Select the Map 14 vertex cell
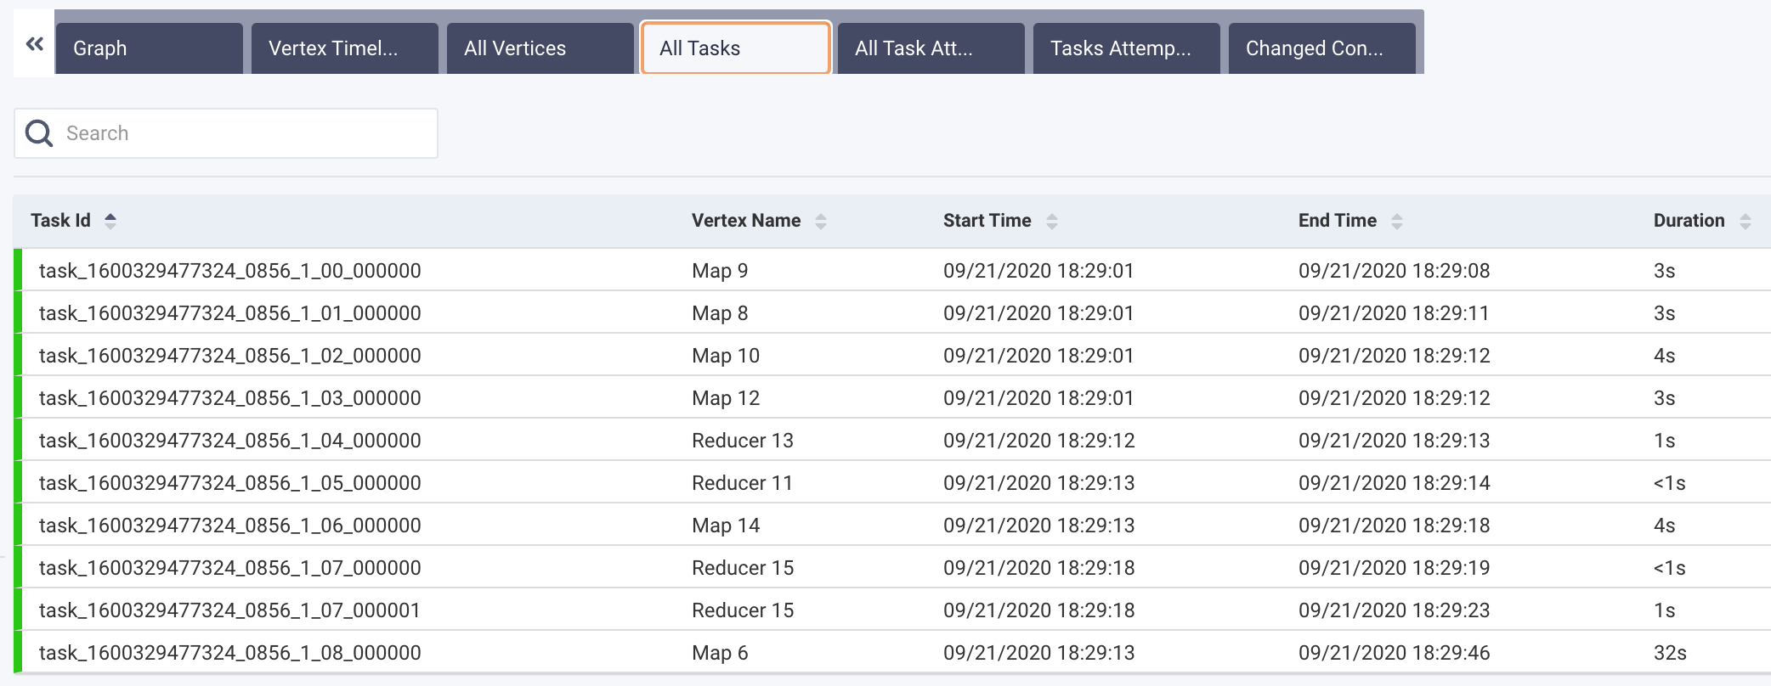Image resolution: width=1771 pixels, height=686 pixels. click(x=726, y=526)
